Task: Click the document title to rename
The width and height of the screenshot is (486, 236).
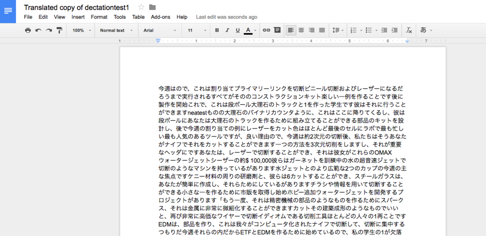Action: (x=76, y=8)
